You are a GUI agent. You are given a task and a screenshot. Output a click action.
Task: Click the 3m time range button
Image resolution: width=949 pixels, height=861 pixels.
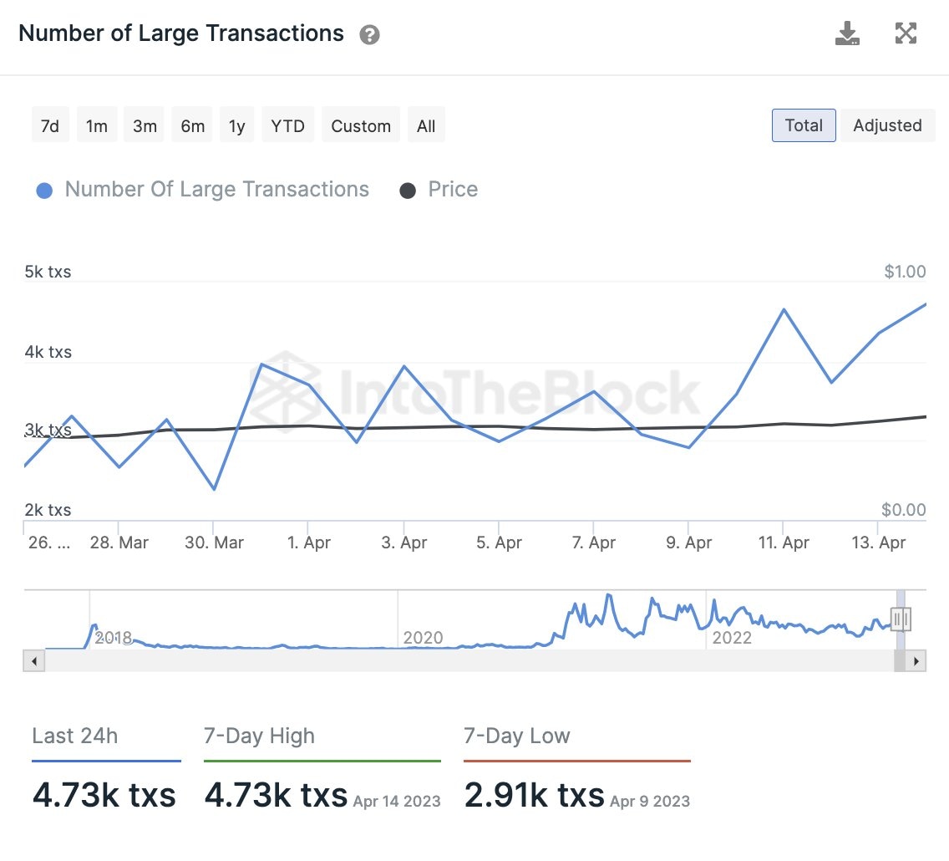pyautogui.click(x=144, y=125)
